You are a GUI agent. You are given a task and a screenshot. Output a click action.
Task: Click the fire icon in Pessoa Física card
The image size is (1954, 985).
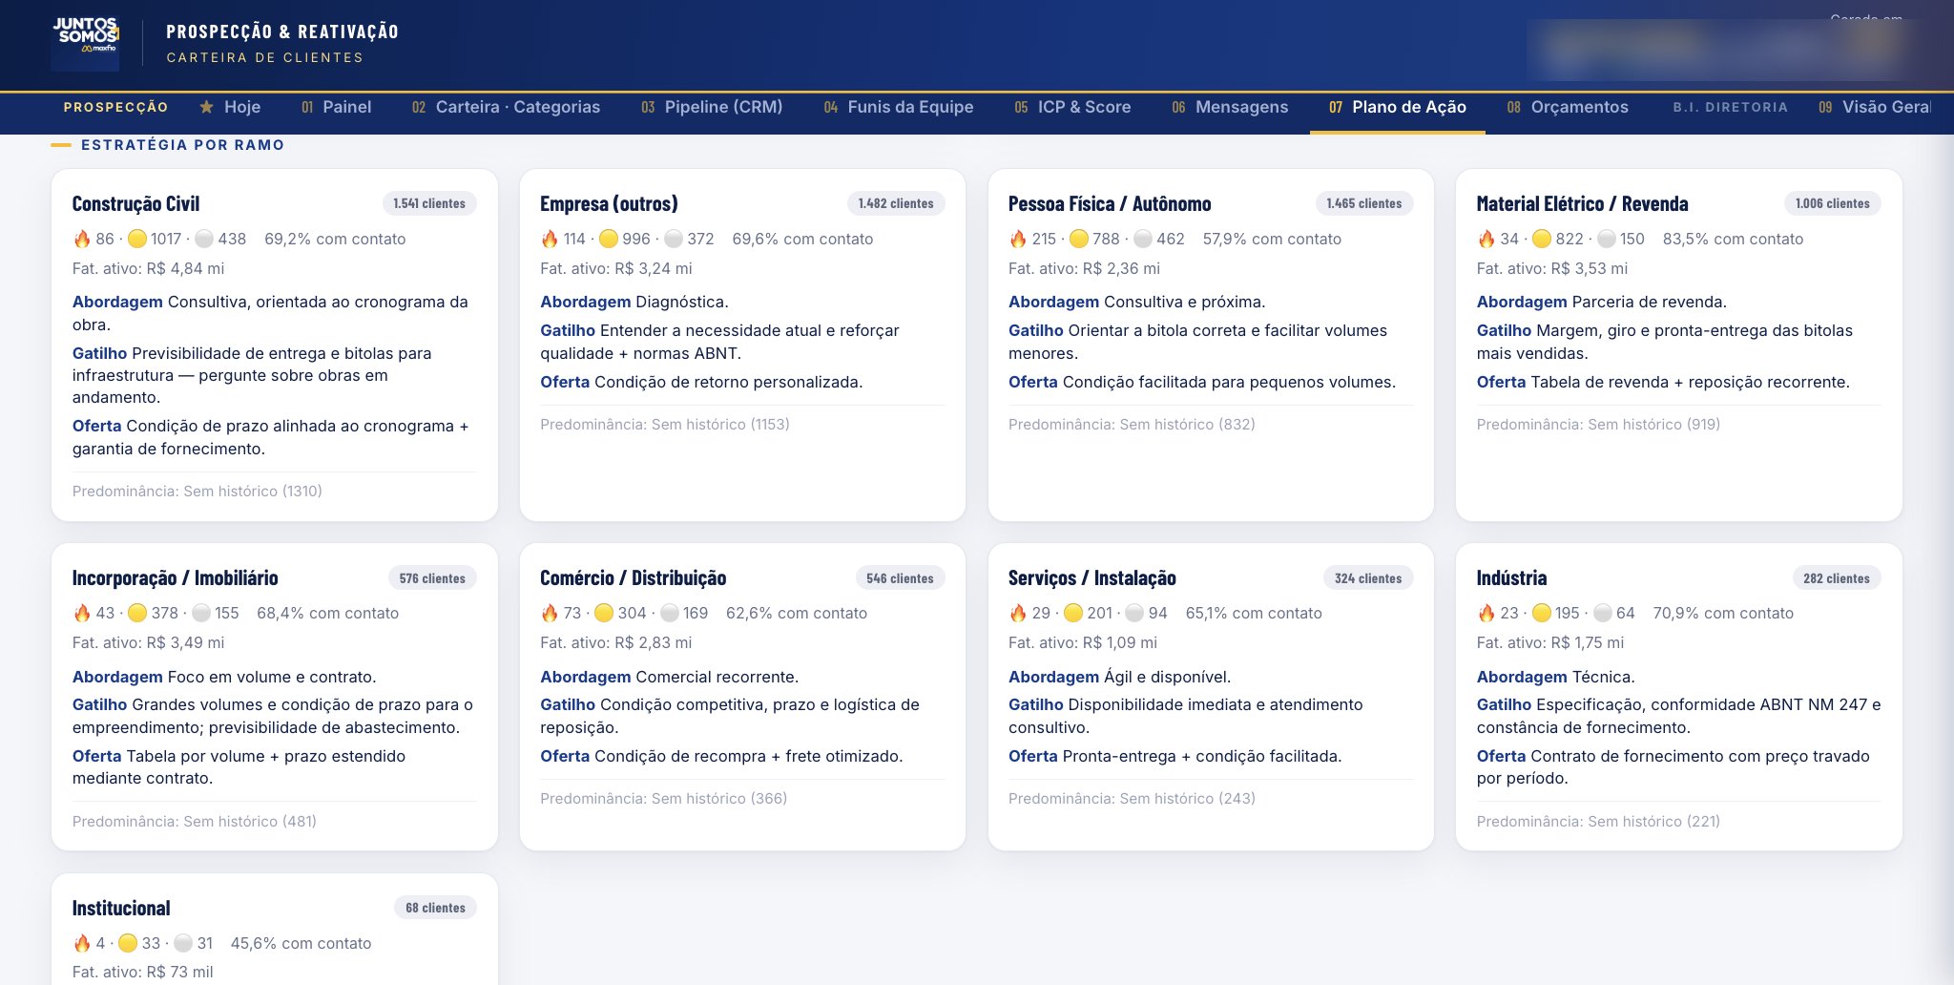coord(1018,239)
